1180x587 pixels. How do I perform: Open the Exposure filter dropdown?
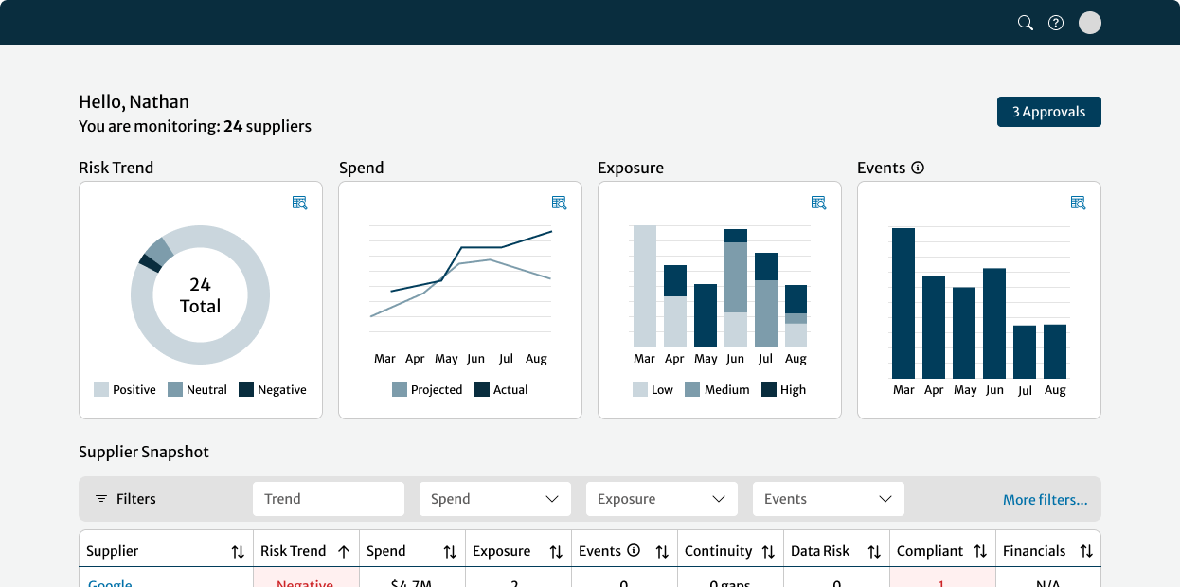(661, 498)
